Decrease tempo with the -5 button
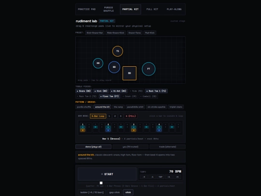 (x=144, y=177)
